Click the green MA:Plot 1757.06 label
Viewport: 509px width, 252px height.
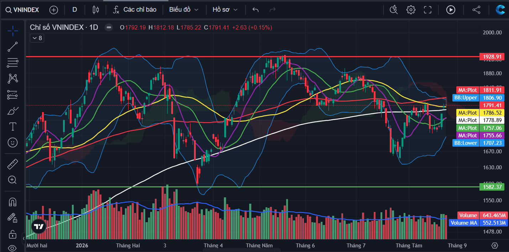coord(480,128)
